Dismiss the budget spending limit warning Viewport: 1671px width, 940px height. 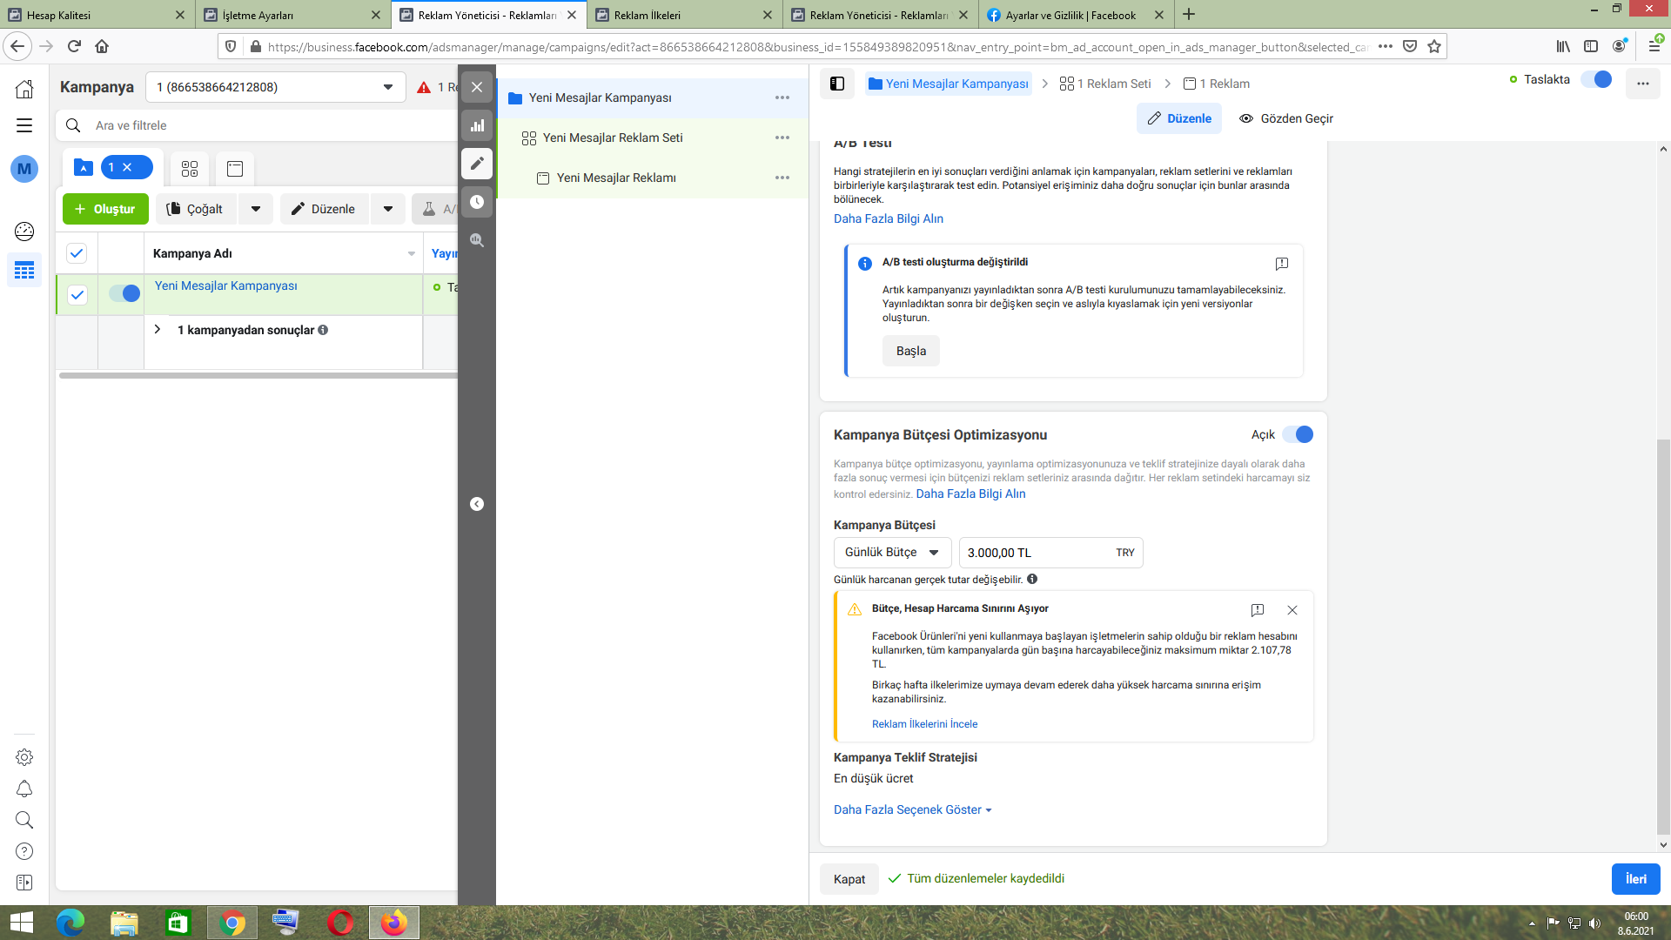[x=1292, y=610]
